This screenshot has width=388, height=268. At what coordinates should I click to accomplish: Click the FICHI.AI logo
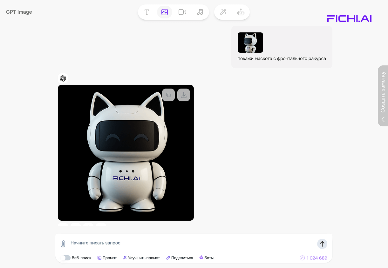click(349, 18)
